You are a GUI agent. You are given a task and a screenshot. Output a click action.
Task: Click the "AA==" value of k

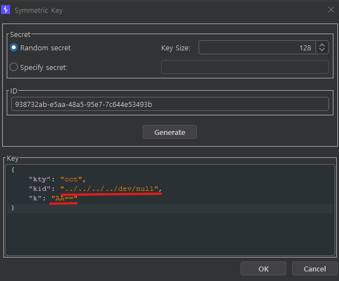64,198
